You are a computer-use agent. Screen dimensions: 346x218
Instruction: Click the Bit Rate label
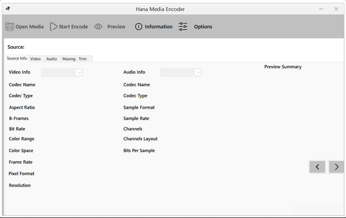click(17, 129)
